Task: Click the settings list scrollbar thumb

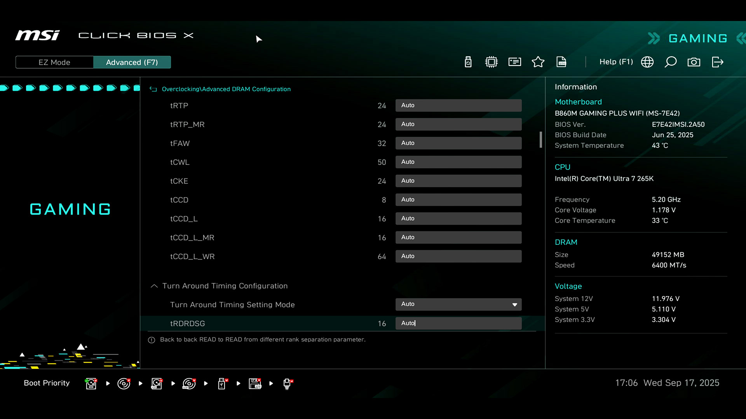Action: (540, 140)
